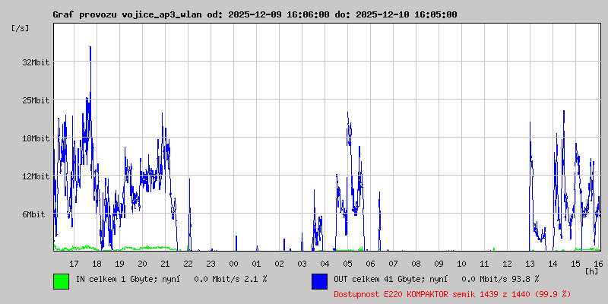Screen dimensions: 608x304
Task: Click the graph title 'Graf provozu vojice_ap3_wlan'
Action: 122,14
